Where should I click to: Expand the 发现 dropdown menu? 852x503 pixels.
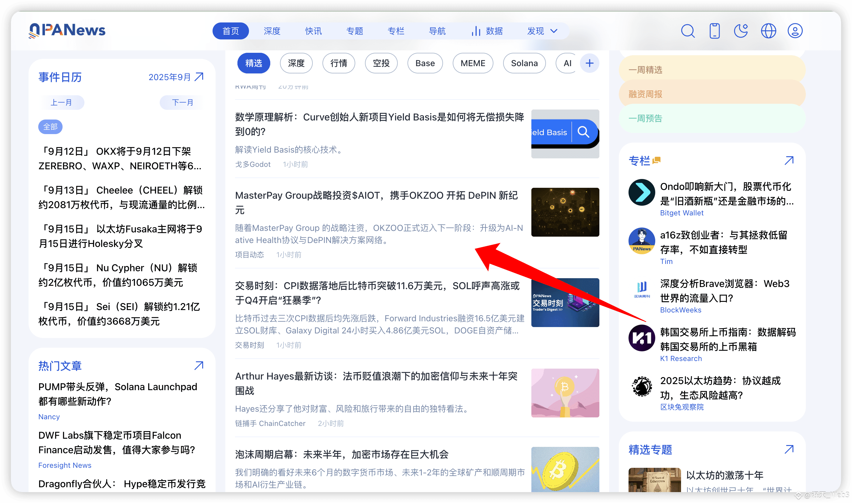click(x=542, y=31)
